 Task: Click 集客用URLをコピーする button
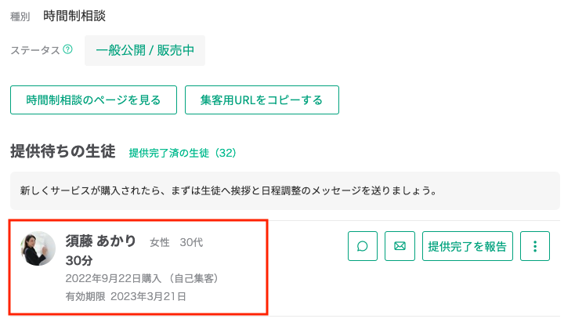[262, 100]
